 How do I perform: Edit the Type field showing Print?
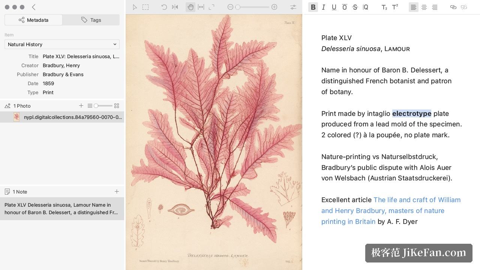click(81, 92)
